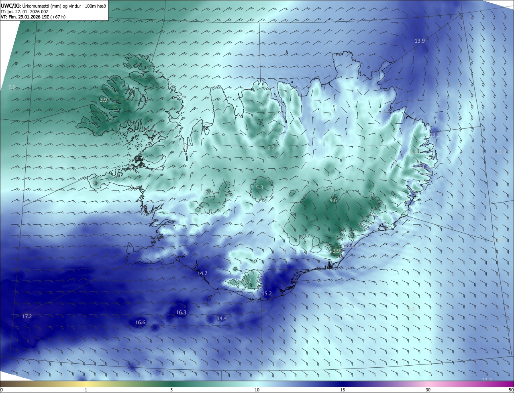
Task: Click the 3.9 value over the Westfjords
Action: pos(103,100)
